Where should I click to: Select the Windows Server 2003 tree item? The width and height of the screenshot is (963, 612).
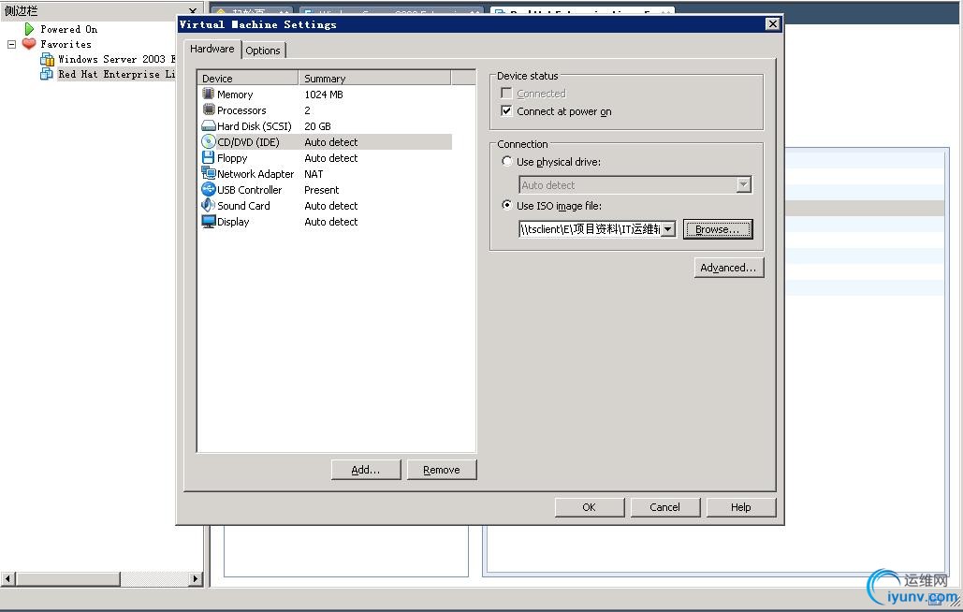pyautogui.click(x=116, y=59)
